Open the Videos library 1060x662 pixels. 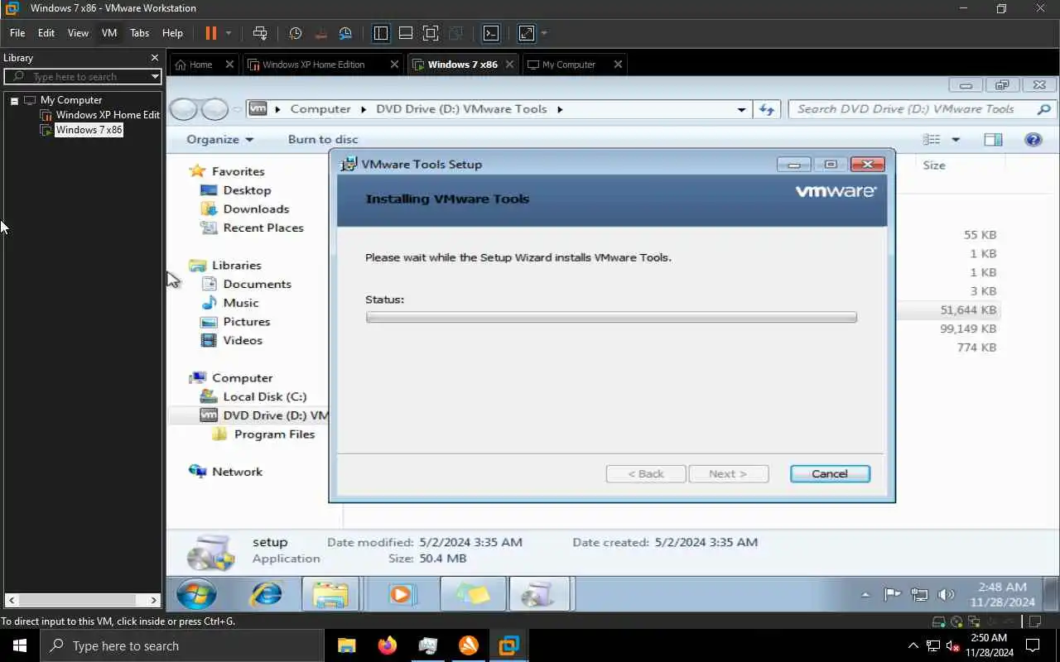pyautogui.click(x=243, y=340)
